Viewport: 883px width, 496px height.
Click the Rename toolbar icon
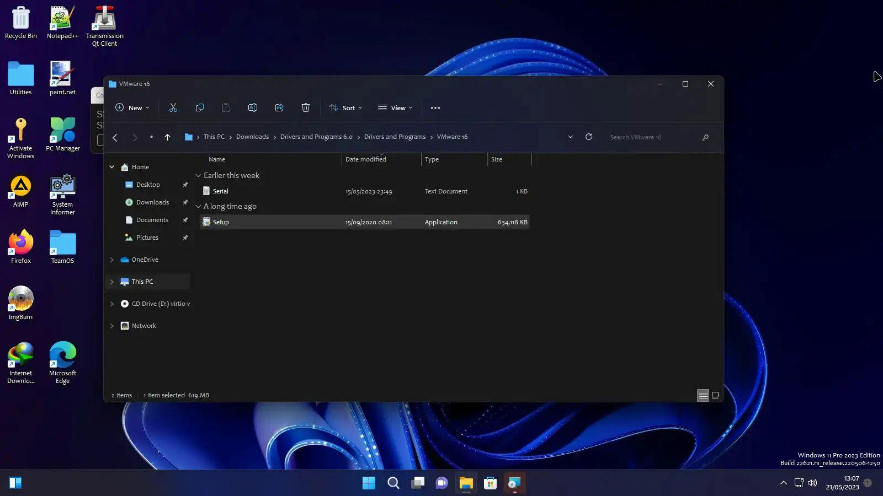pos(253,108)
